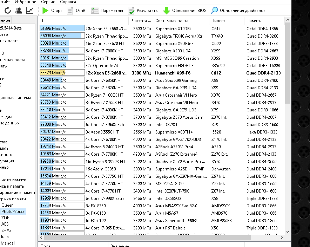Click Обновления драйверов magnifier button

click(238, 11)
